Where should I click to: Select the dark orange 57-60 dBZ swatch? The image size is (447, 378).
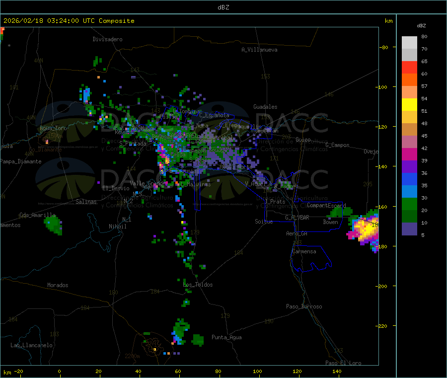409,80
